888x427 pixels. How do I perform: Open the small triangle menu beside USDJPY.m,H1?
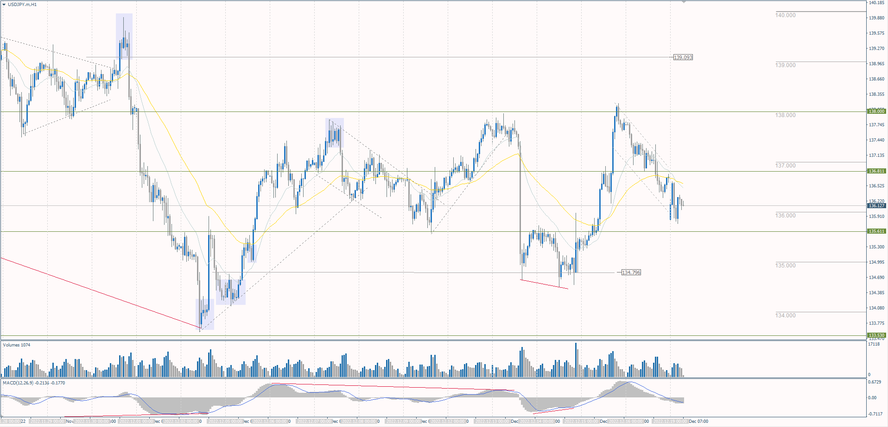tap(4, 4)
